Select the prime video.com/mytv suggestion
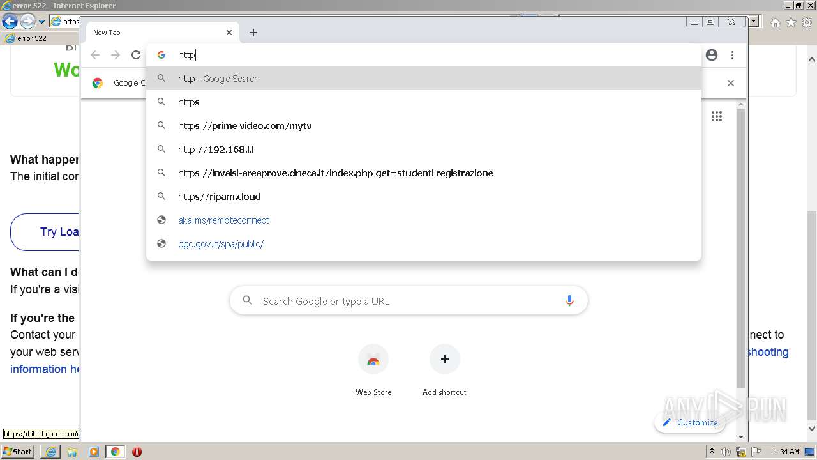This screenshot has height=460, width=817. pos(424,126)
